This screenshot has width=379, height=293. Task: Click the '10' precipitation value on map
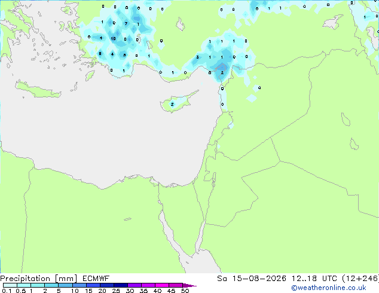point(113,39)
